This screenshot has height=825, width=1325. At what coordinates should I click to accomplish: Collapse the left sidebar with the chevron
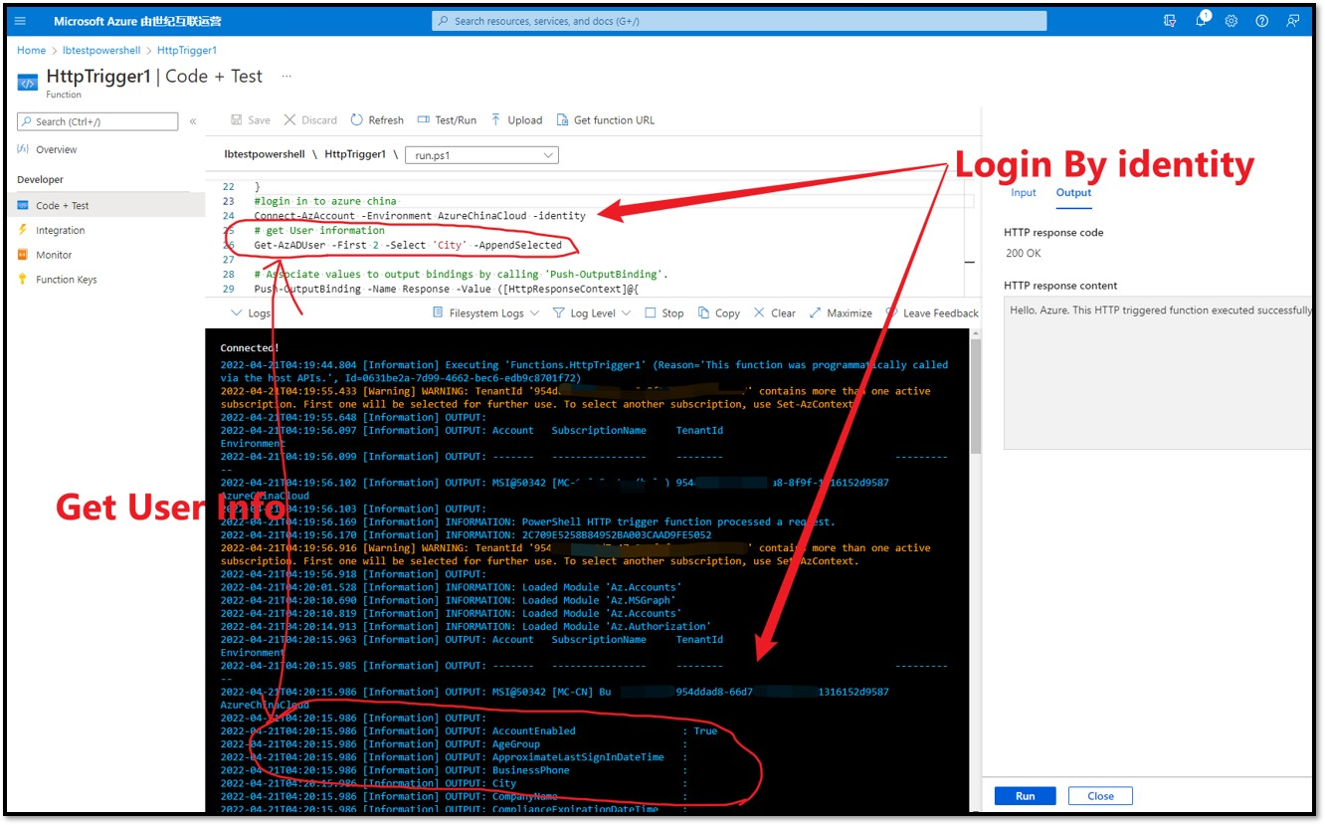point(193,121)
